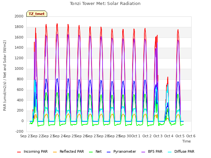The width and height of the screenshot is (211, 158).
Task: Click the 800 y-axis tick label
Action: 20,79
